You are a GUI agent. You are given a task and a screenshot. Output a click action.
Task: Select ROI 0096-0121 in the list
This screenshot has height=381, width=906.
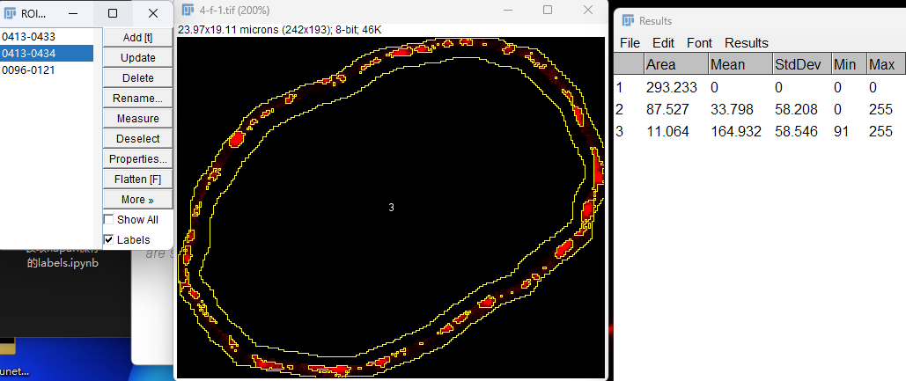47,70
